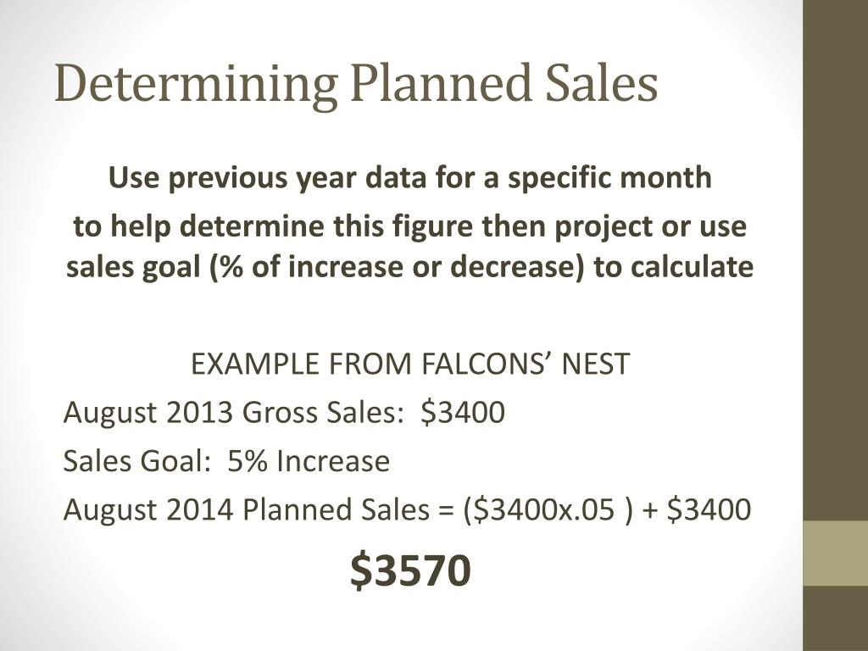Click the 'sales goal (% of increase' line
Viewport: 868px width, 651px height.
tap(409, 267)
